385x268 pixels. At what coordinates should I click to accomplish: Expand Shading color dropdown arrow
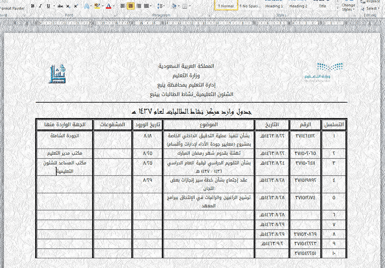click(x=179, y=6)
